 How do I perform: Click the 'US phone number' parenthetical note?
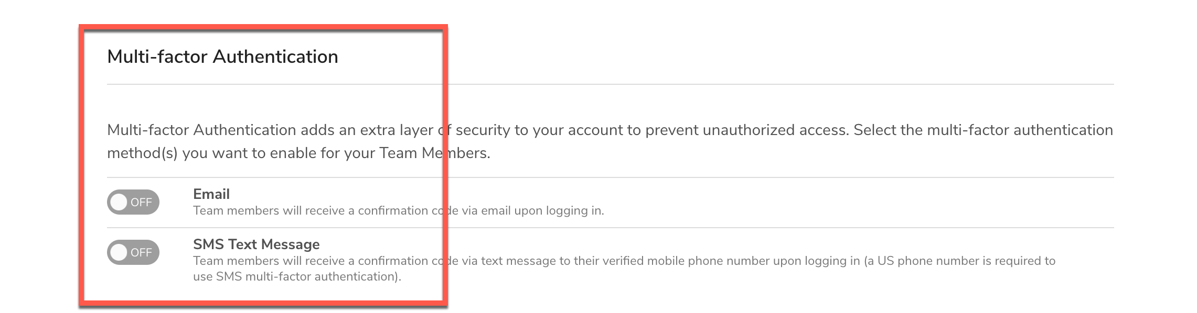960,261
